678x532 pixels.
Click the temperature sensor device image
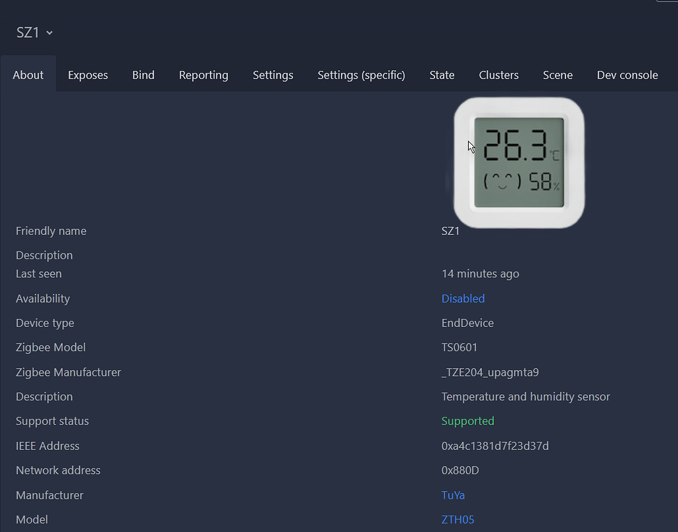518,163
